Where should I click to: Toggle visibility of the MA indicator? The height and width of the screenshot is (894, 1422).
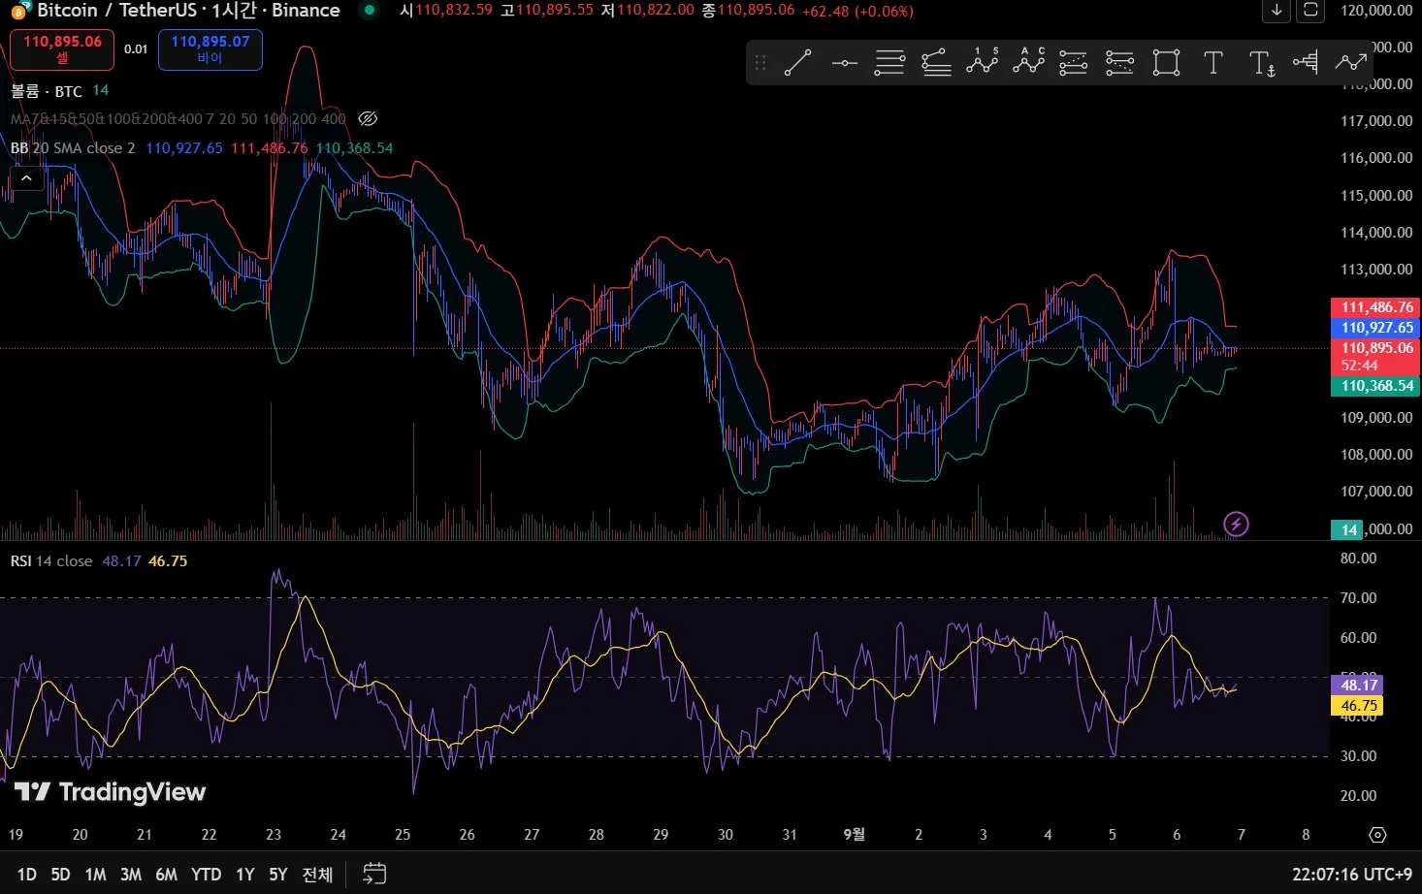click(368, 118)
